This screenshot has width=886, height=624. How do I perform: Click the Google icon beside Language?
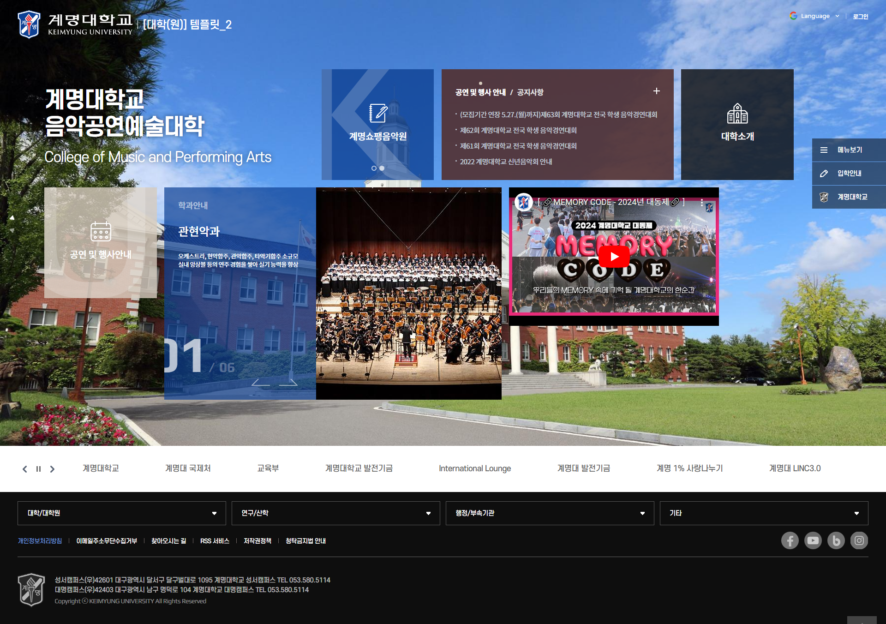(793, 16)
